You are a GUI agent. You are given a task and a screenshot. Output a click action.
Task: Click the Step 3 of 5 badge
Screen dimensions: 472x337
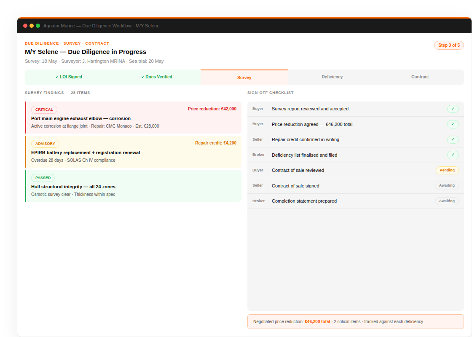point(449,45)
